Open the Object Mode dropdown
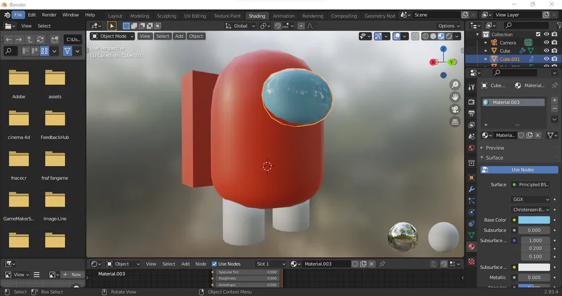This screenshot has width=562, height=296. tap(112, 36)
